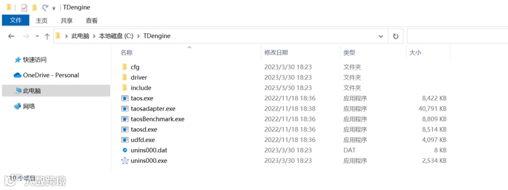This screenshot has width=508, height=190.
Task: Click the 2,534 KB size value
Action: [434, 160]
